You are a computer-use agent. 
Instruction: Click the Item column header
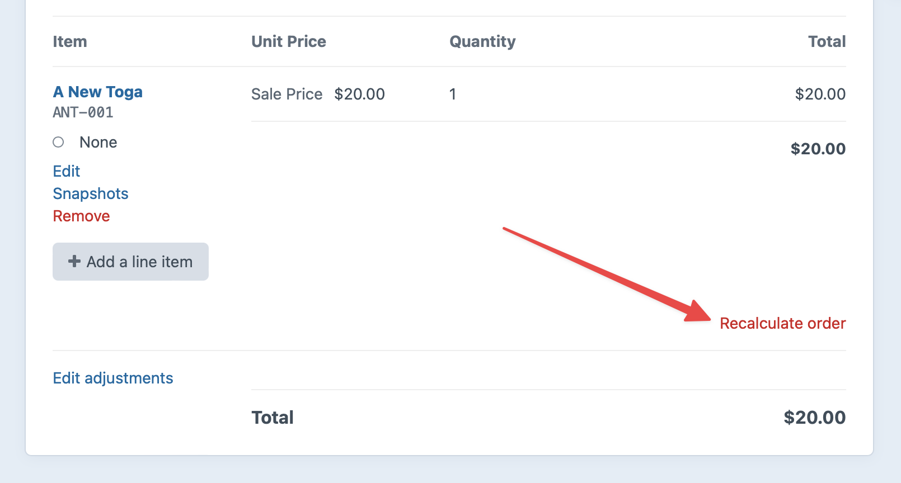coord(70,41)
